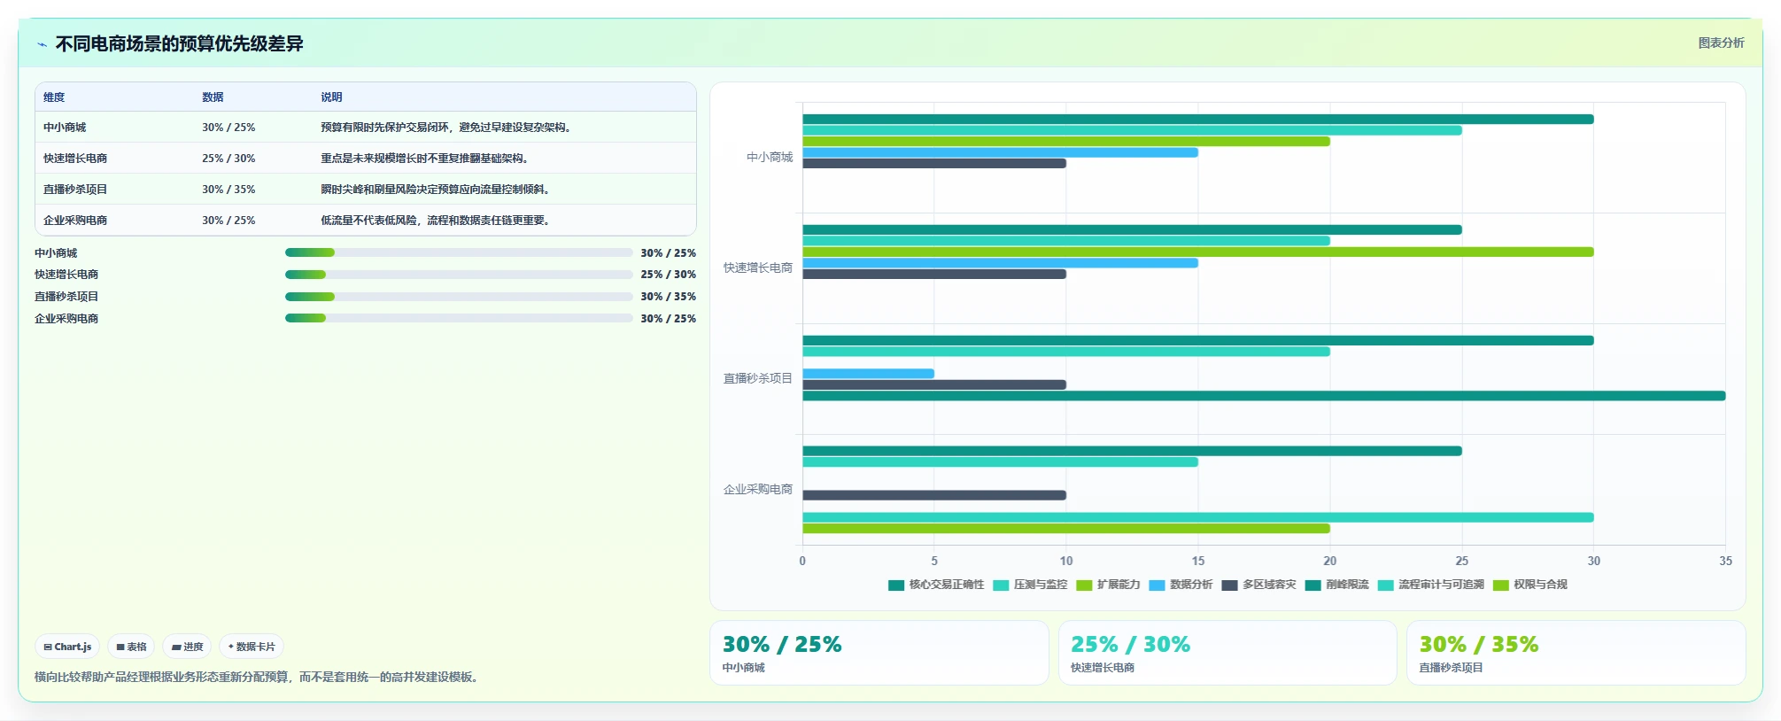The width and height of the screenshot is (1781, 721).
Task: Open the 30% / 35% 直播秒杀项目 stat card
Action: pyautogui.click(x=1576, y=653)
